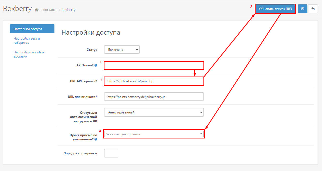Viewport: 322px width, 171px height.
Task: Click the Настройки доступа heading text
Action: tap(91, 33)
